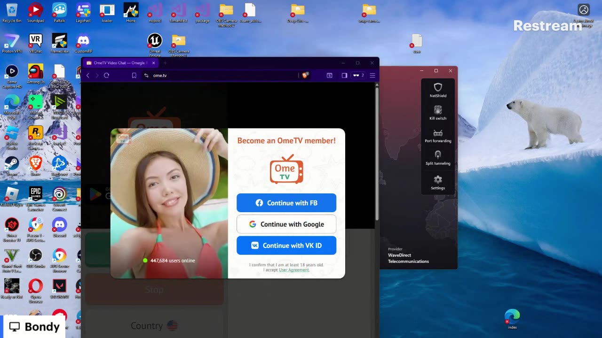The image size is (602, 338).
Task: Click the OmeTV logo in dialog
Action: click(286, 169)
